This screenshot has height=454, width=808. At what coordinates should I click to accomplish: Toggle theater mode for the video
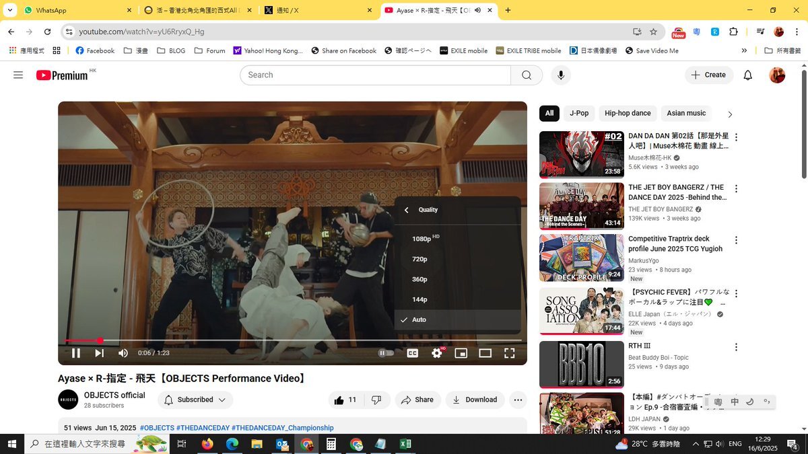point(485,353)
